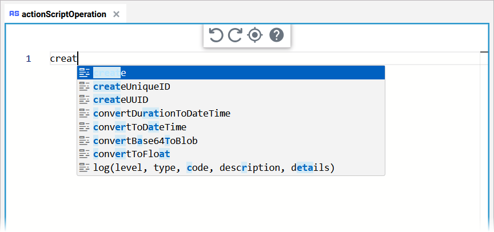Click the undo icon in toolbar
This screenshot has height=232, width=494.
[x=216, y=35]
